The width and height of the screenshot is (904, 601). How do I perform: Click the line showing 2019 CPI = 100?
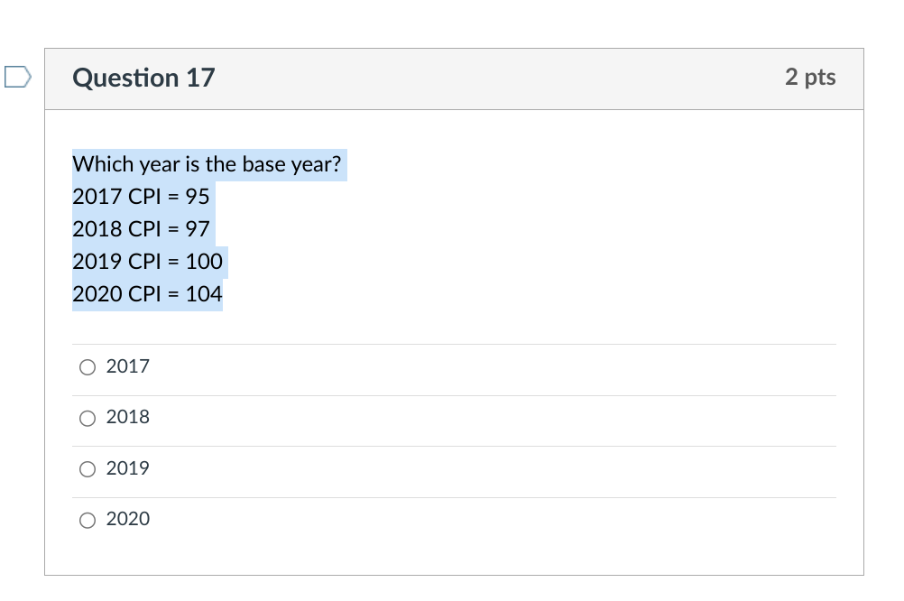click(147, 261)
